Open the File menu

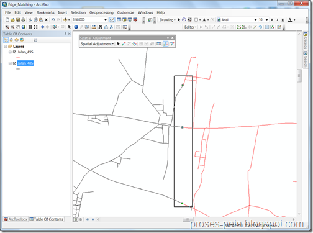point(8,12)
